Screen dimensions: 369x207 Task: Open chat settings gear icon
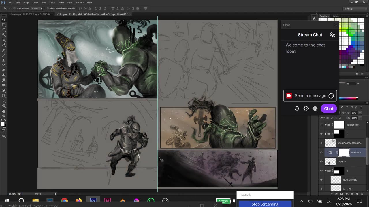click(x=306, y=108)
